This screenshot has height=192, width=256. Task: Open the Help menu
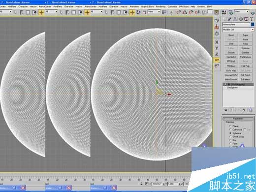[x=192, y=6]
